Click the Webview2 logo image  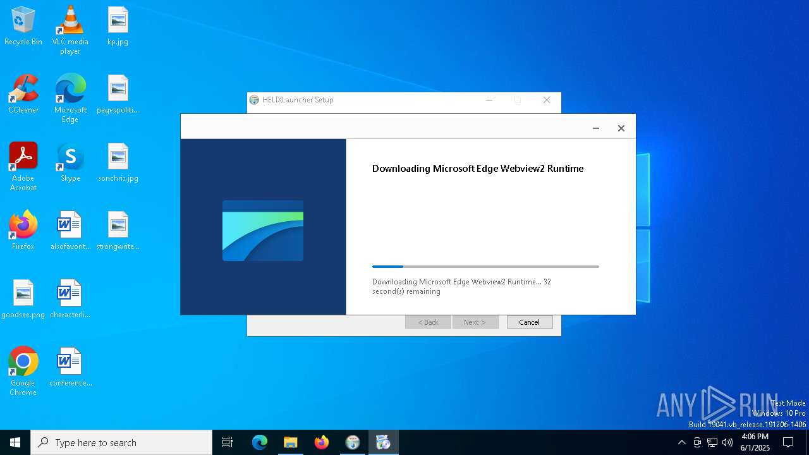pyautogui.click(x=263, y=231)
